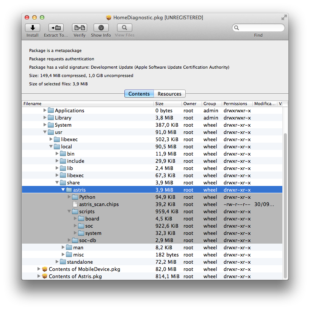Click the package icon for Astris.pkg

point(45,276)
